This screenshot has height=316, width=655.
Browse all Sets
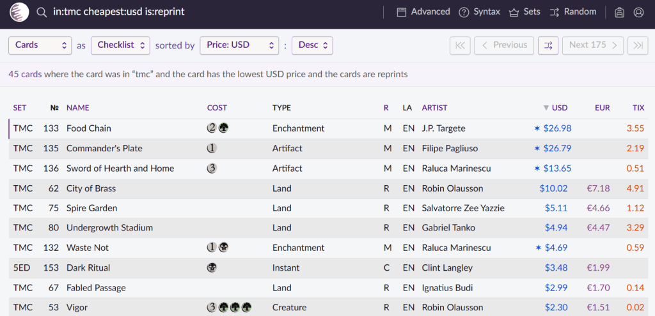click(x=525, y=12)
